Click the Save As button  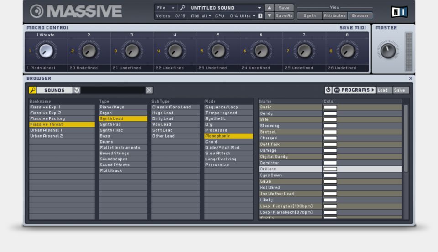pos(284,16)
